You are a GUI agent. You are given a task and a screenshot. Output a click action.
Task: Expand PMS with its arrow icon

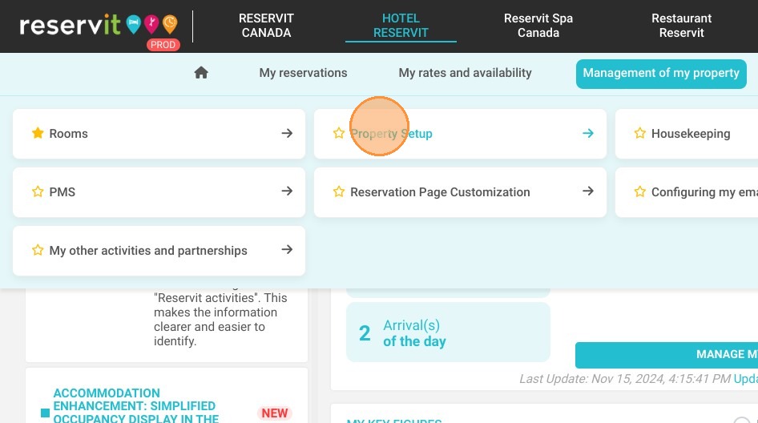click(287, 191)
